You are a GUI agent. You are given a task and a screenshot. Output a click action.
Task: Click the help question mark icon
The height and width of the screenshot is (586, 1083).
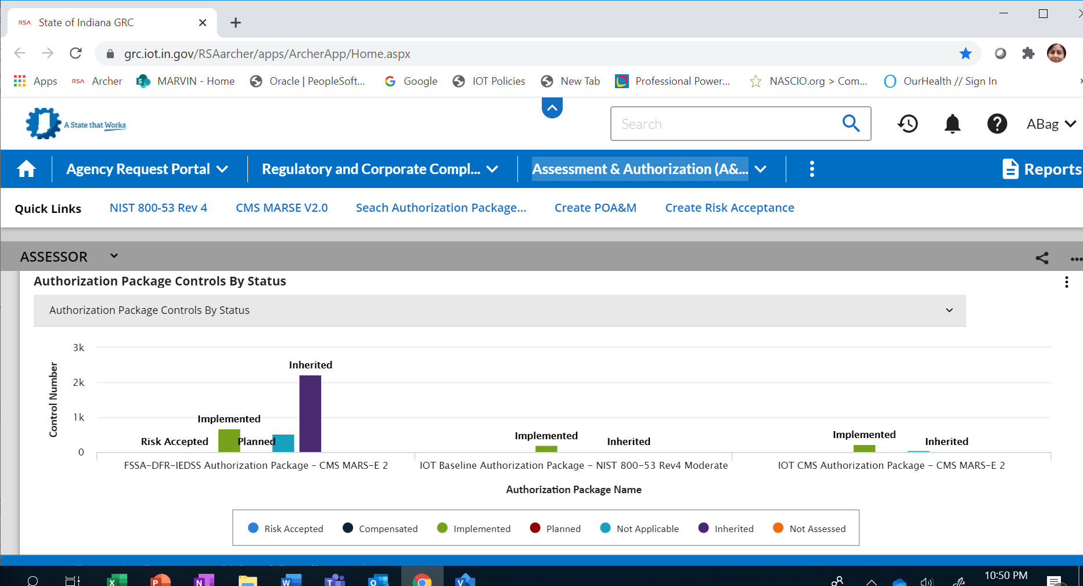pyautogui.click(x=997, y=124)
